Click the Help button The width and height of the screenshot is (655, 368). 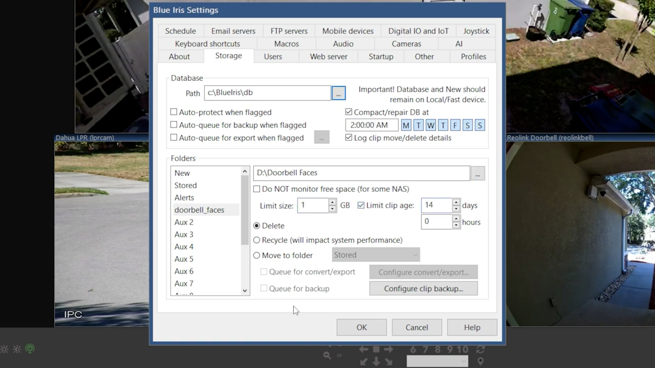(x=472, y=328)
